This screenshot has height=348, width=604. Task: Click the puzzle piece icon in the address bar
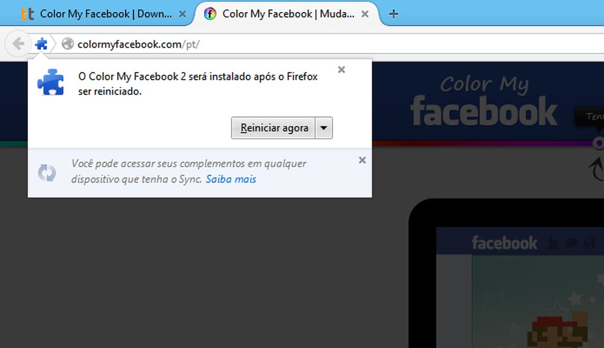(x=40, y=43)
